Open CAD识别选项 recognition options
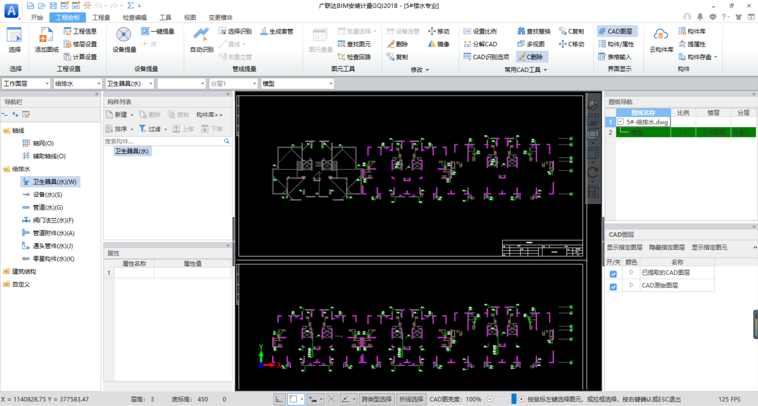Viewport: 758px width, 406px height. 486,57
